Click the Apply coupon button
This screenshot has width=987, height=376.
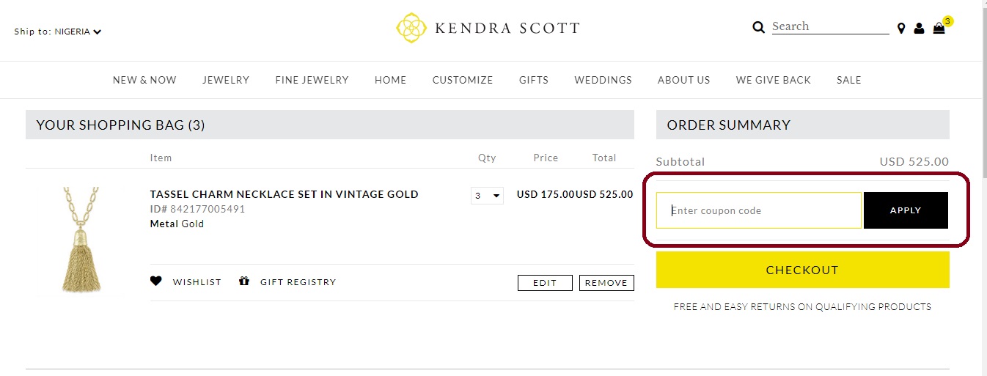(906, 210)
